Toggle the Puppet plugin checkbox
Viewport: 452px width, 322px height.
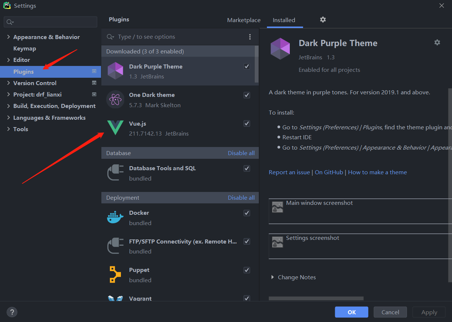(247, 270)
